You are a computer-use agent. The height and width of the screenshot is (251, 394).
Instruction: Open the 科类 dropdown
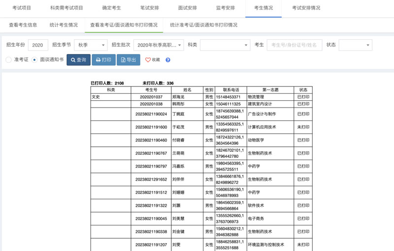coord(225,45)
